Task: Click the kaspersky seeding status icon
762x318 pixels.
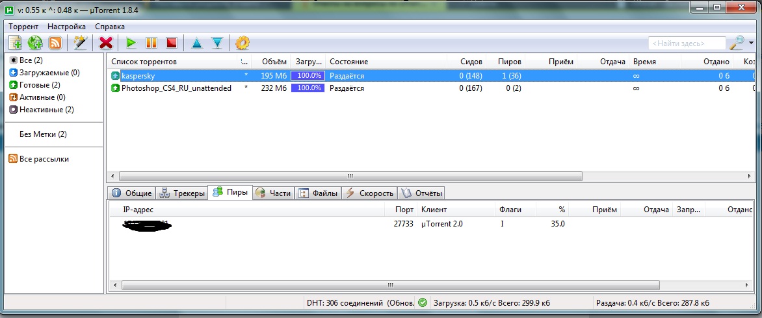Action: coord(115,76)
